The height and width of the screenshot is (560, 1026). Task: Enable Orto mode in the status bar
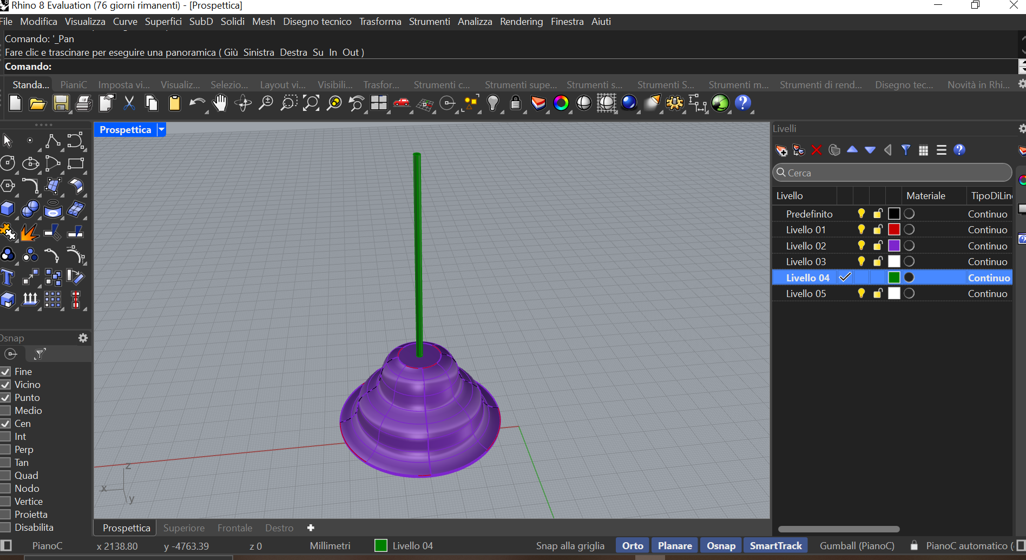[632, 545]
